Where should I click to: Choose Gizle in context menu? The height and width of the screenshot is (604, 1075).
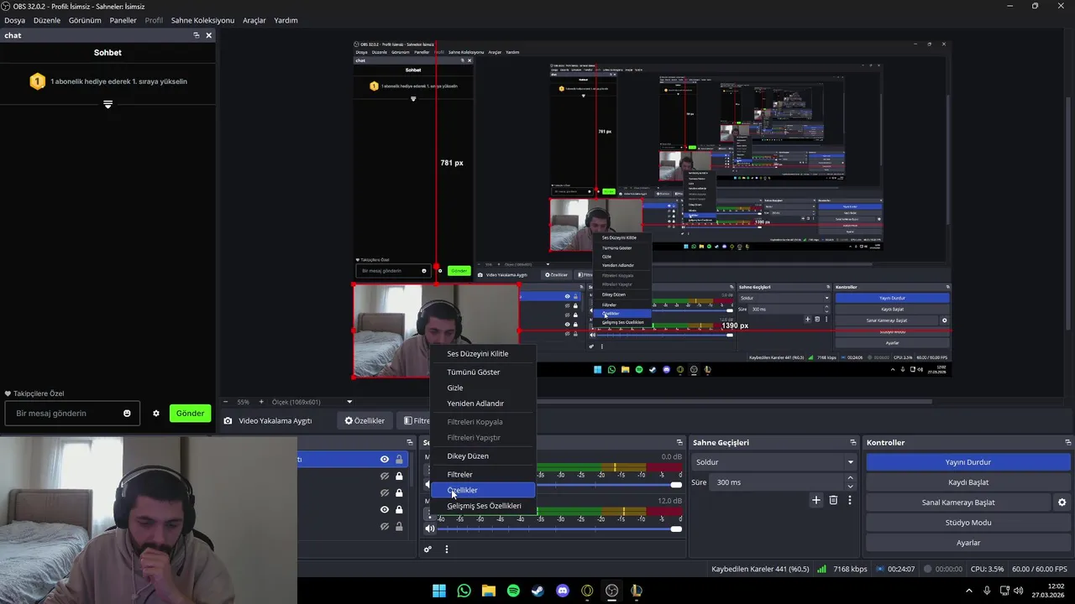(483, 388)
